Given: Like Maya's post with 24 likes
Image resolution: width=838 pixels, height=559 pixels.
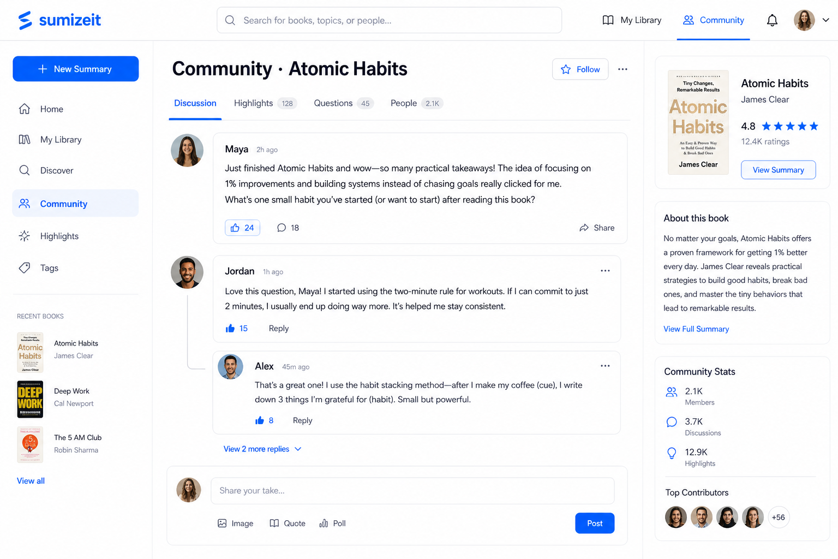Looking at the screenshot, I should 242,228.
